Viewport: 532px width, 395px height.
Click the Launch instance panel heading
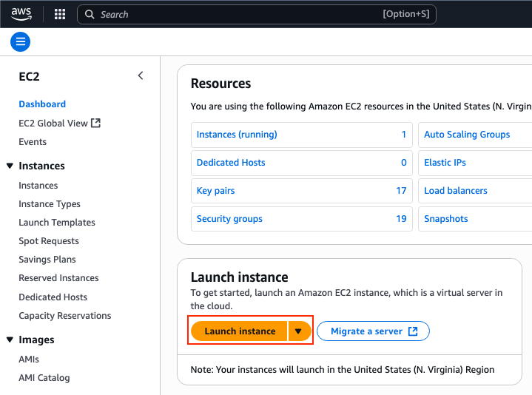(x=239, y=277)
